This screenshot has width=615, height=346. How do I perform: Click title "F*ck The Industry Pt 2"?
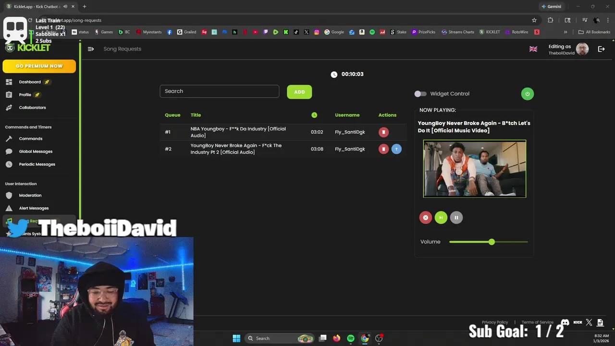236,149
